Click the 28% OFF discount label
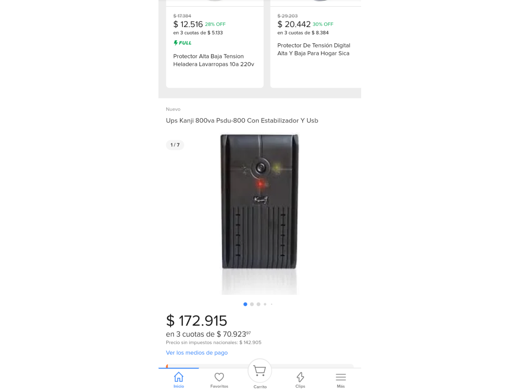Viewport: 520px width, 390px height. coord(215,24)
